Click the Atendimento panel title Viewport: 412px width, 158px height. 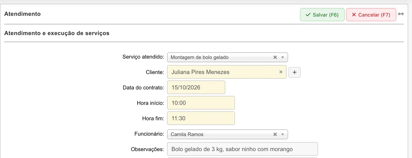click(x=22, y=14)
